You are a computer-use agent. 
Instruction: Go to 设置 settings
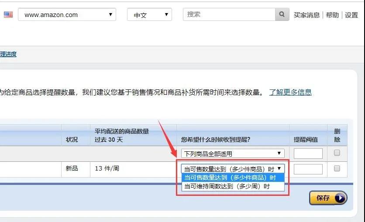351,15
